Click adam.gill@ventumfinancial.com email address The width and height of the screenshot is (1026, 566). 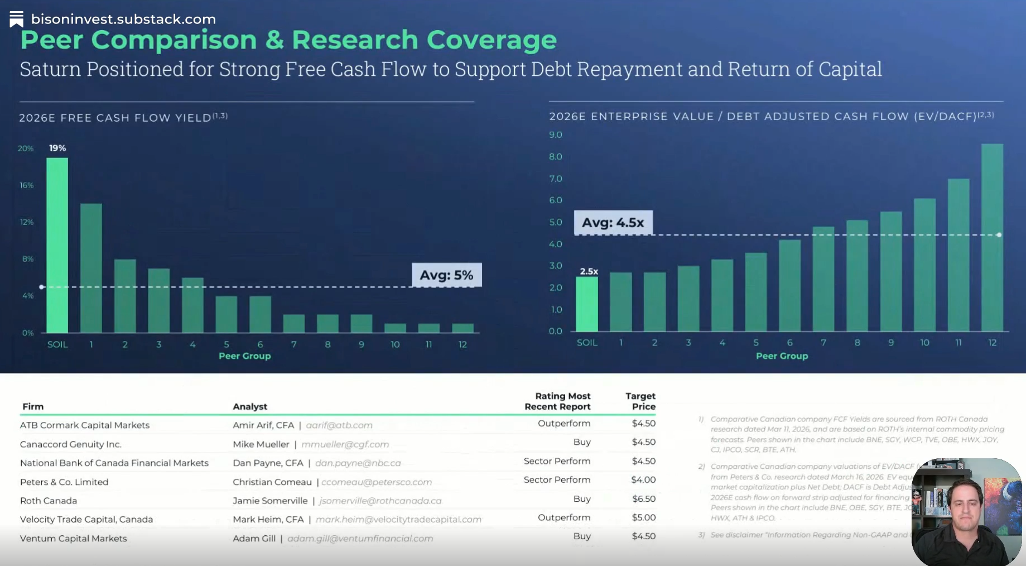click(360, 539)
